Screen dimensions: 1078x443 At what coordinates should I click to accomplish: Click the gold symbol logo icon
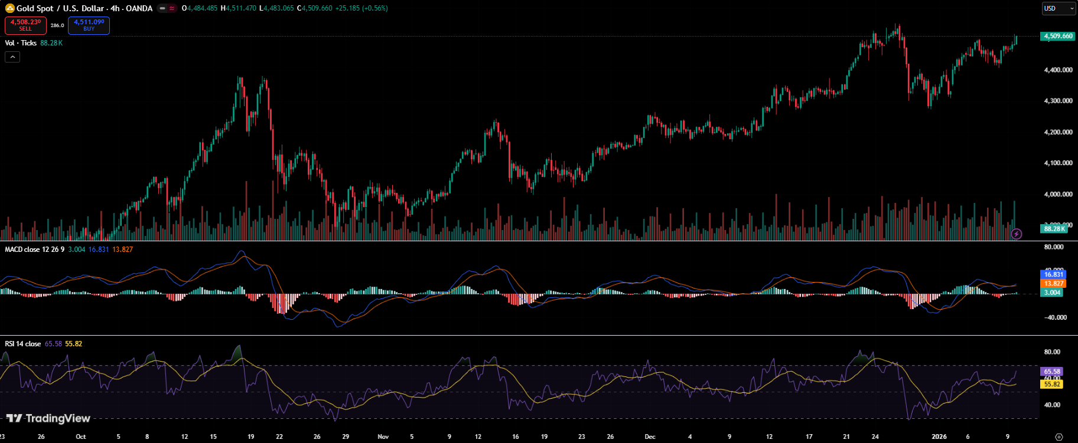9,8
